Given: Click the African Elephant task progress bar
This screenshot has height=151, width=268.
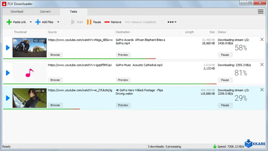Looking at the screenshot, I should 79,59.
